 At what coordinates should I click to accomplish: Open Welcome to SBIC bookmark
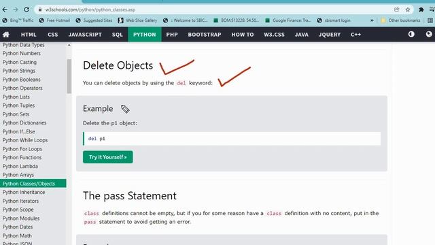186,20
